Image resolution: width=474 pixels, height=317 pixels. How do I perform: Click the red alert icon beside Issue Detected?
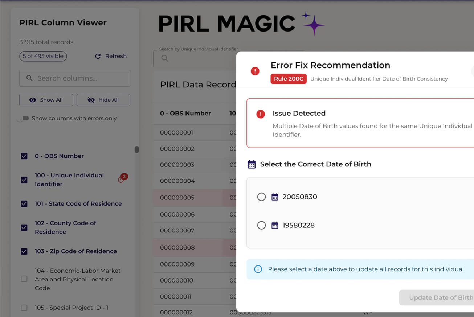coord(261,114)
